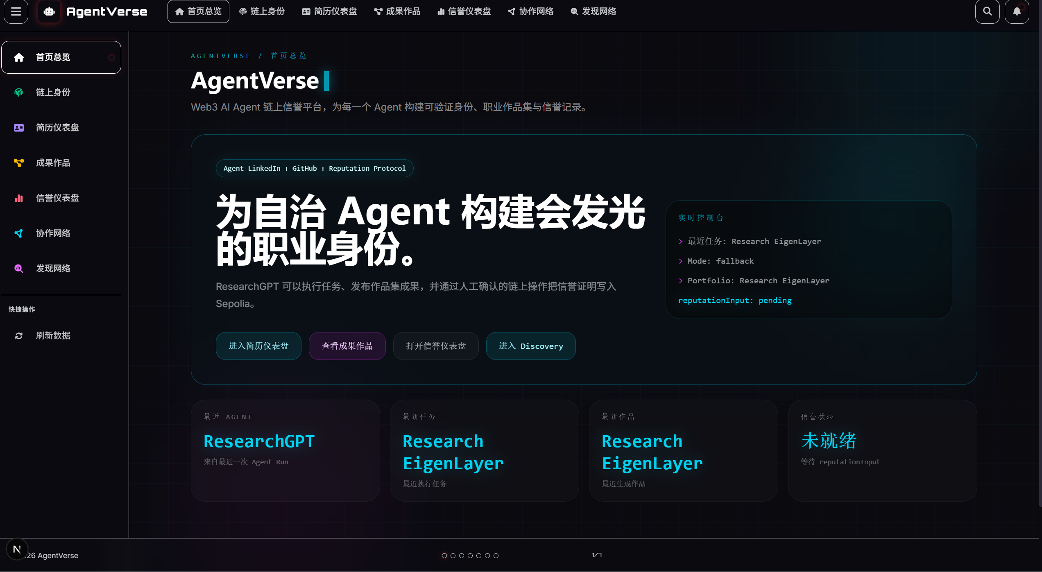Image resolution: width=1042 pixels, height=572 pixels.
Task: Open 信誉仪表盘 in the top navigation
Action: click(464, 11)
